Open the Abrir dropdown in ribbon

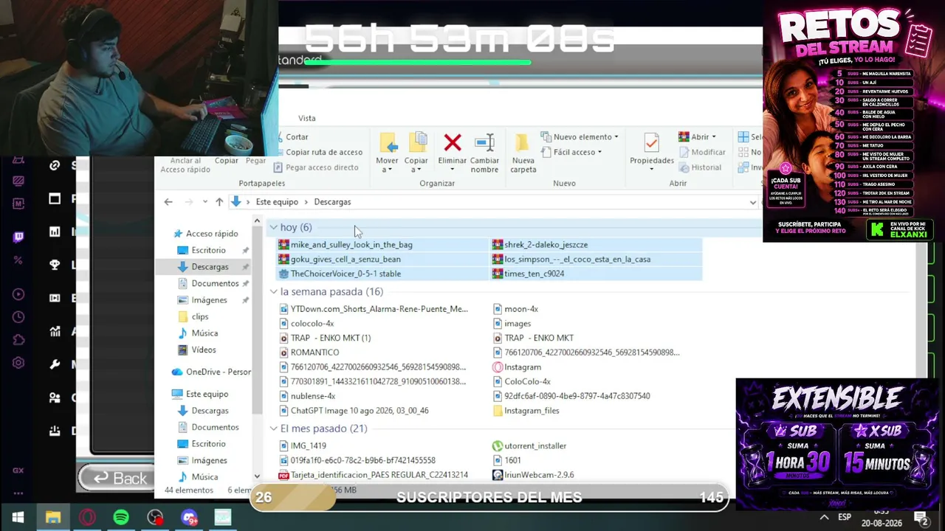click(698, 137)
